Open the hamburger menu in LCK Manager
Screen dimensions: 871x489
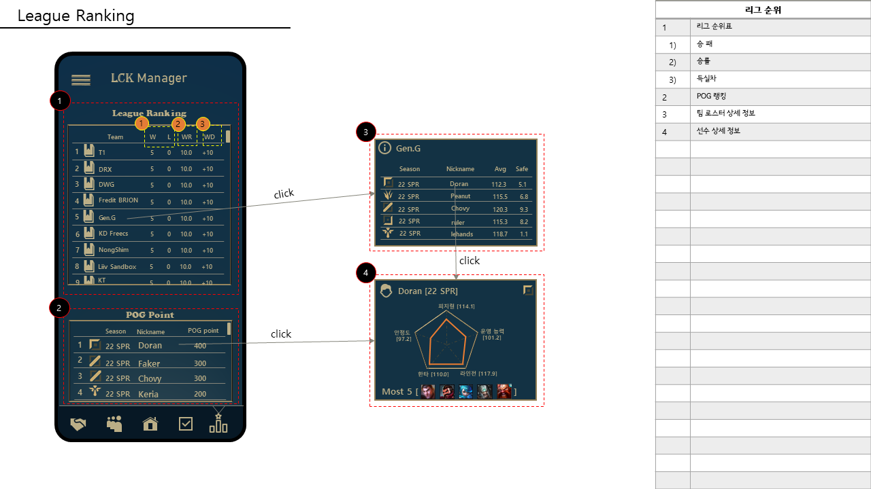coord(81,80)
